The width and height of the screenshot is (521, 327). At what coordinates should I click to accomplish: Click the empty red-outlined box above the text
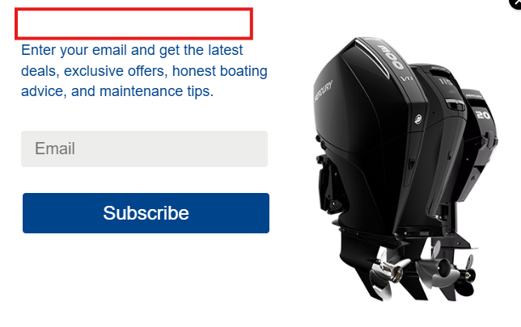134,23
